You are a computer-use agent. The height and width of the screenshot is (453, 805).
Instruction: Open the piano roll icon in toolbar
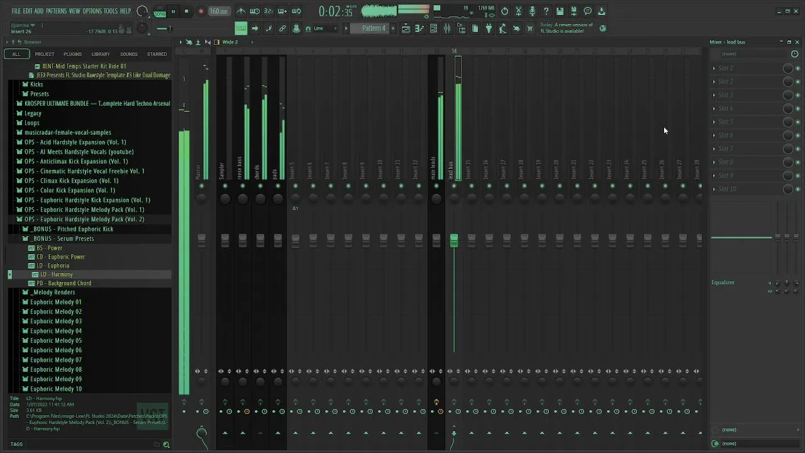419,28
